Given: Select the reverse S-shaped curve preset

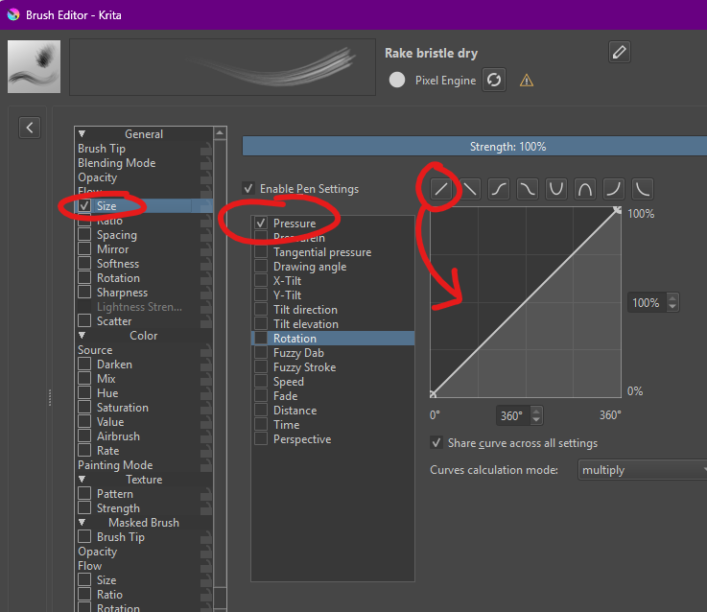Looking at the screenshot, I should pyautogui.click(x=527, y=189).
